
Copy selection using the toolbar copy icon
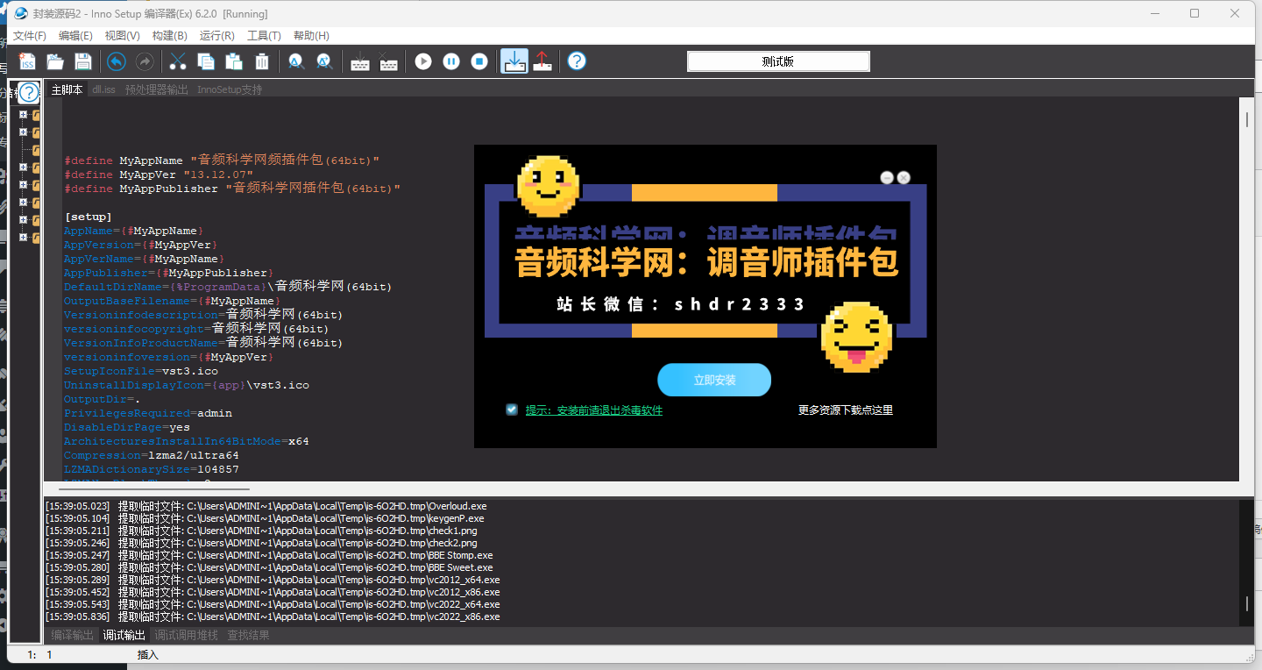(x=206, y=61)
